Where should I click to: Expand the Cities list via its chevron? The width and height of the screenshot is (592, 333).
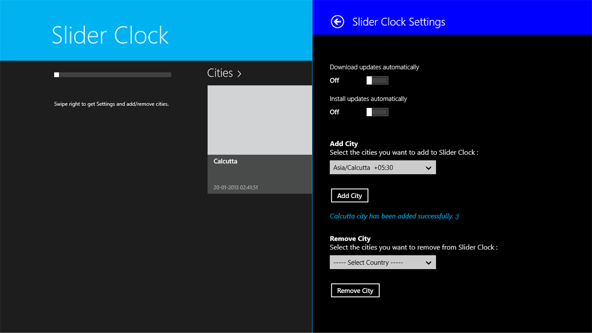(x=239, y=73)
